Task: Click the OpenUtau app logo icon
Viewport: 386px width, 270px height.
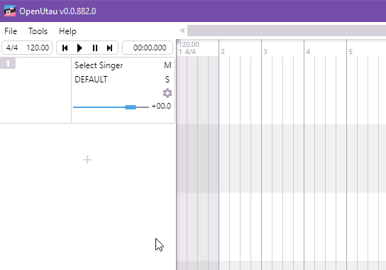Action: tap(10, 11)
